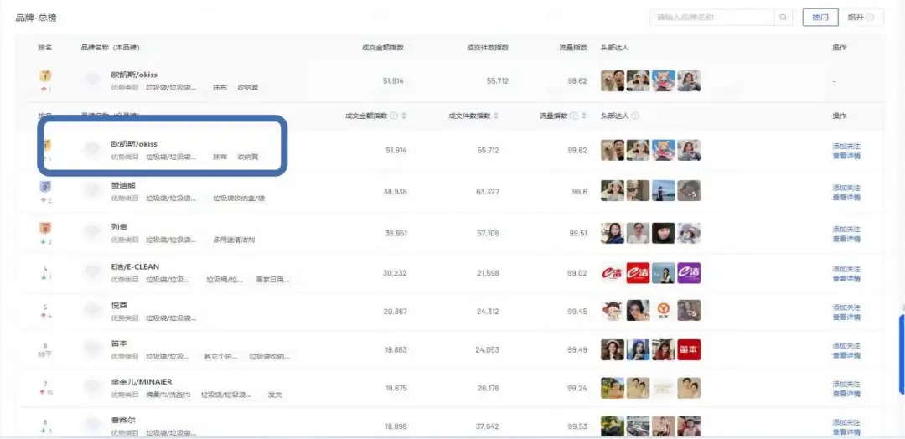The image size is (905, 439).
Task: Click 查看详情 in the 20,867 row
Action: pos(846,318)
